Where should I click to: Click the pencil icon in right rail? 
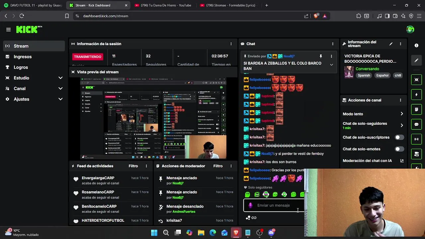click(416, 60)
